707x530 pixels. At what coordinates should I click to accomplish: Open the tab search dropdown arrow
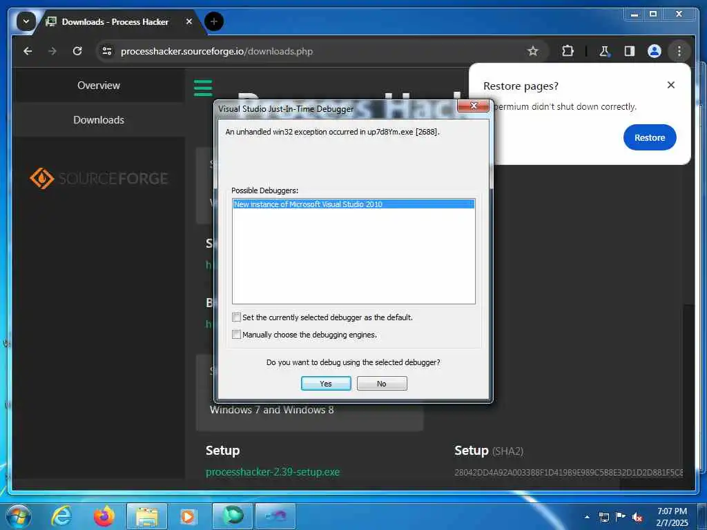[x=26, y=21]
